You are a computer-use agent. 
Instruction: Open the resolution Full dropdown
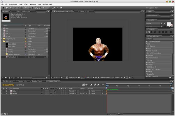[x=90, y=78]
